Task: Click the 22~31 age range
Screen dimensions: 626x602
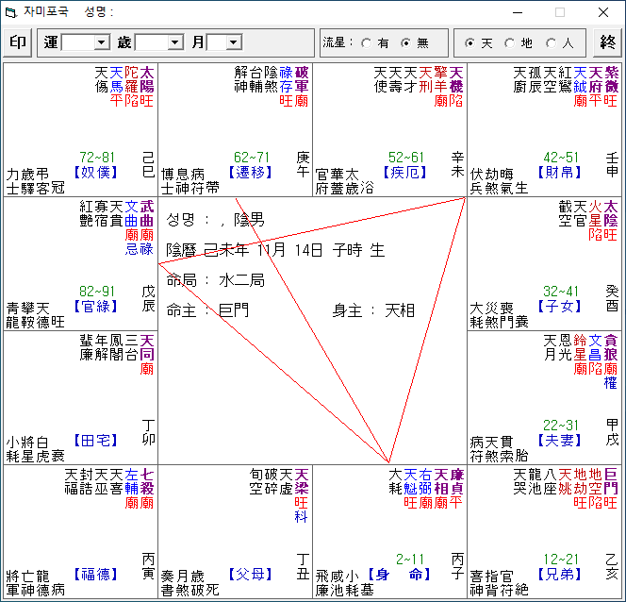Action: click(x=561, y=425)
